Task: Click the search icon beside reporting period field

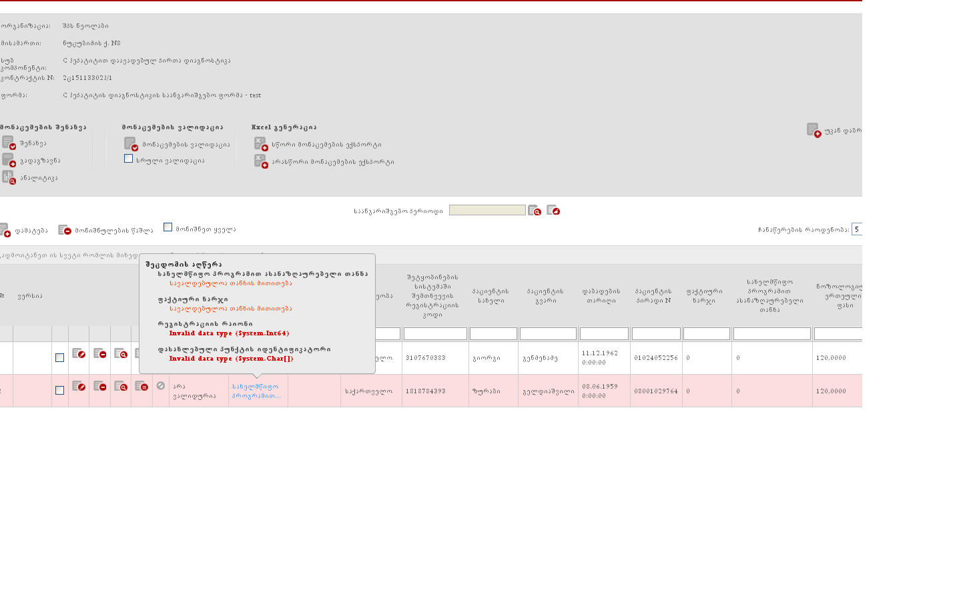Action: coord(535,211)
